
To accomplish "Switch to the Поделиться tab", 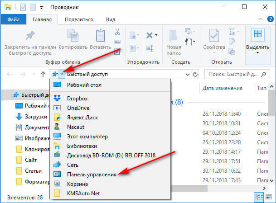I will coord(79,19).
